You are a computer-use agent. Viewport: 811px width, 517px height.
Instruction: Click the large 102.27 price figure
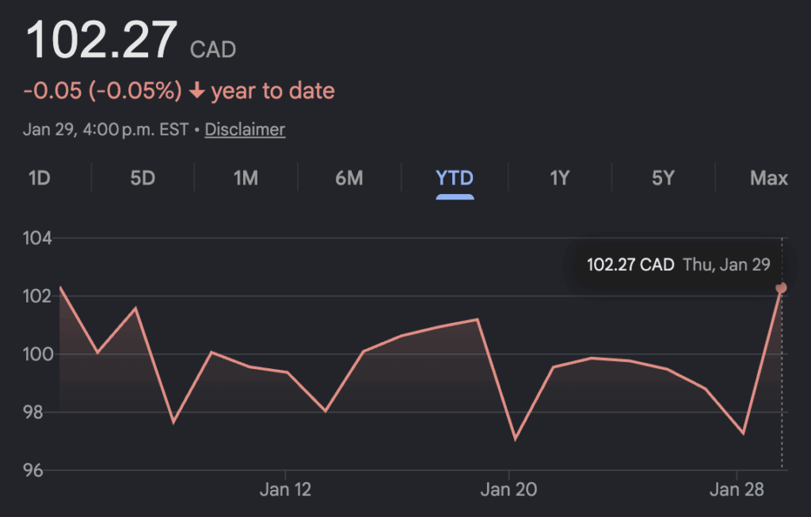[102, 41]
